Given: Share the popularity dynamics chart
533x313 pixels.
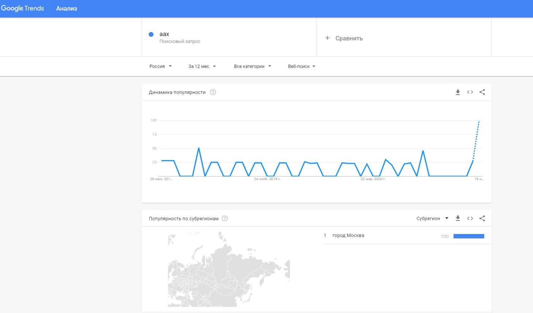Looking at the screenshot, I should pyautogui.click(x=482, y=92).
